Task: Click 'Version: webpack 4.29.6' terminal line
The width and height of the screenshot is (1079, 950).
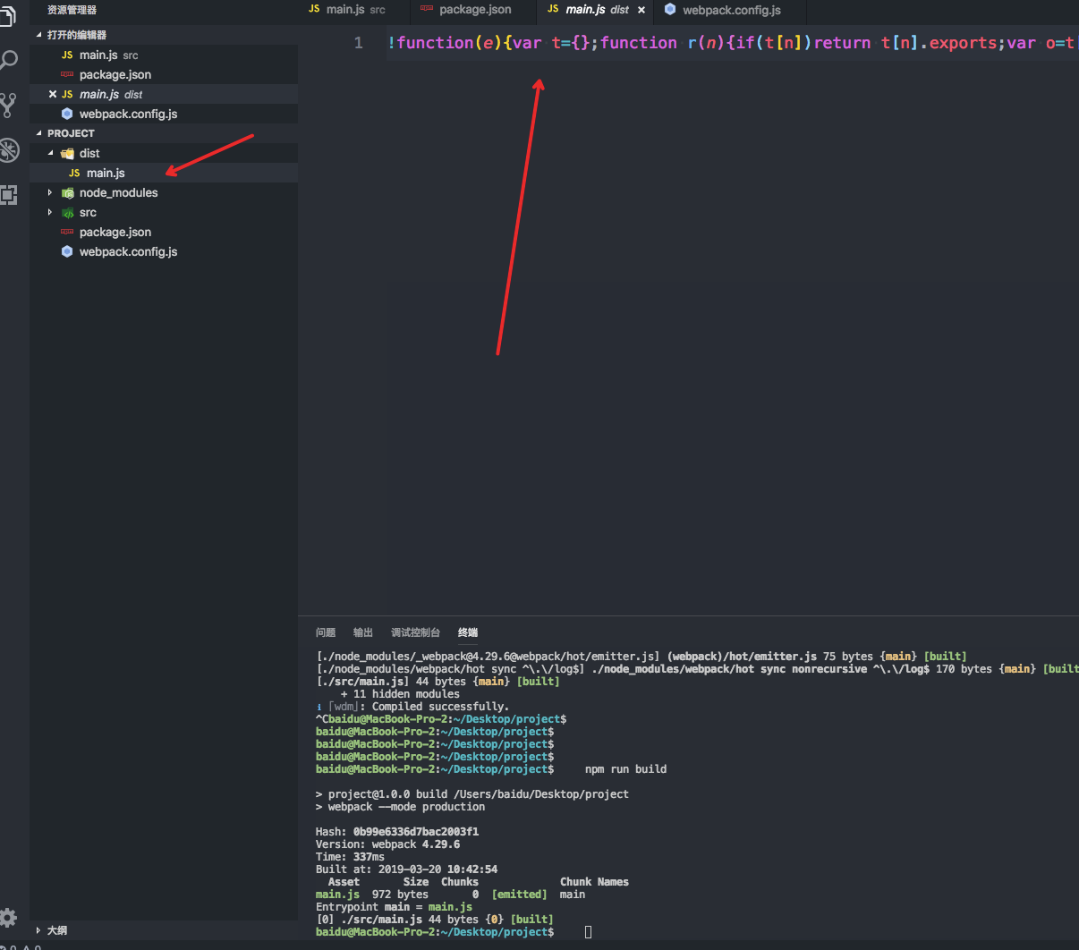Action: (387, 844)
